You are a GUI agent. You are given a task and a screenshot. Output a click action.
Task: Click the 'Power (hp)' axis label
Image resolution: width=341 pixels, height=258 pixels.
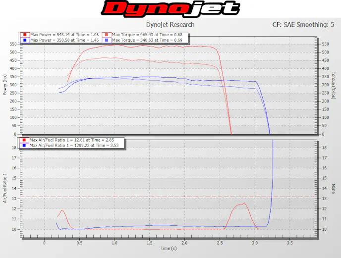point(4,85)
